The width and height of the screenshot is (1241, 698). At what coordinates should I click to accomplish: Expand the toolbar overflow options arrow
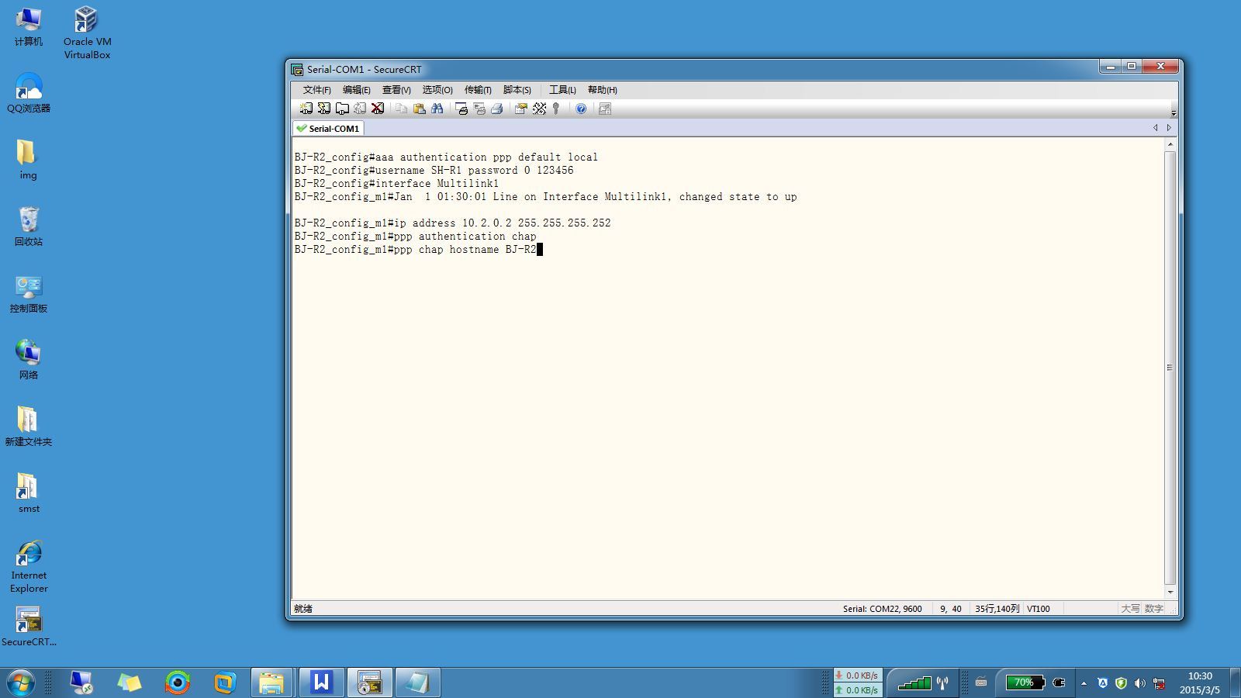point(1174,112)
